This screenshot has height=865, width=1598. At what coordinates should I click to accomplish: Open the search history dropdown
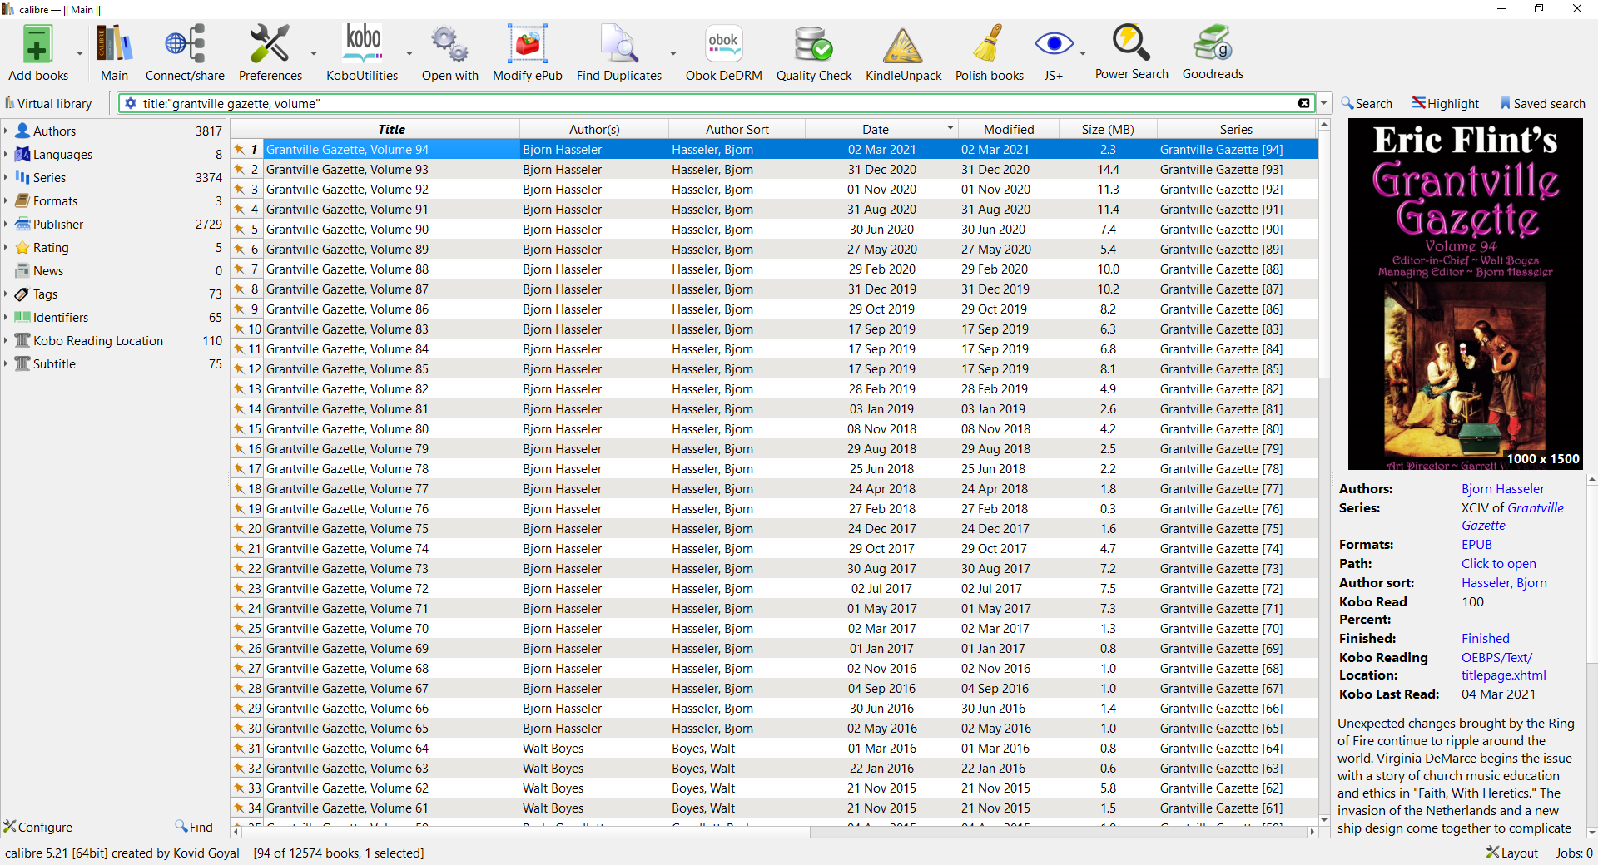point(1323,103)
